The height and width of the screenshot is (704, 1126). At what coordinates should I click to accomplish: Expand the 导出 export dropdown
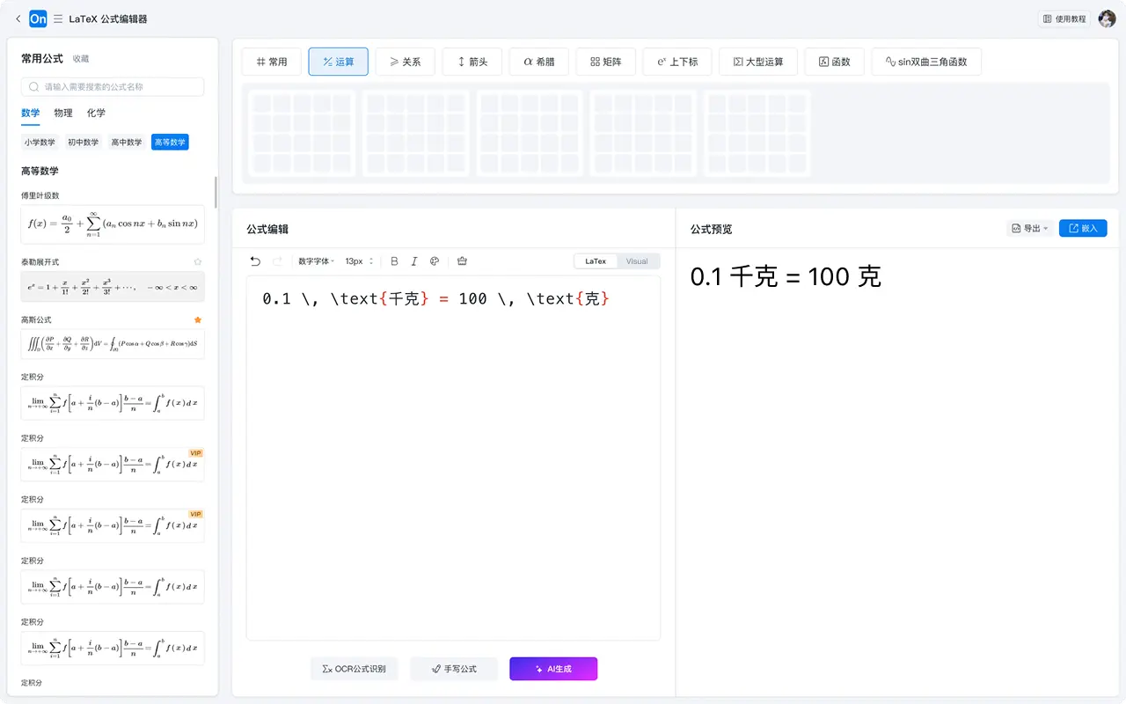(x=1029, y=229)
